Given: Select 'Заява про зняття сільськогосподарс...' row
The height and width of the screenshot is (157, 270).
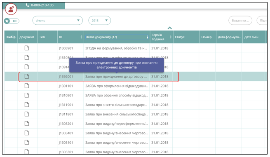Looking at the screenshot, I should click(x=116, y=105).
